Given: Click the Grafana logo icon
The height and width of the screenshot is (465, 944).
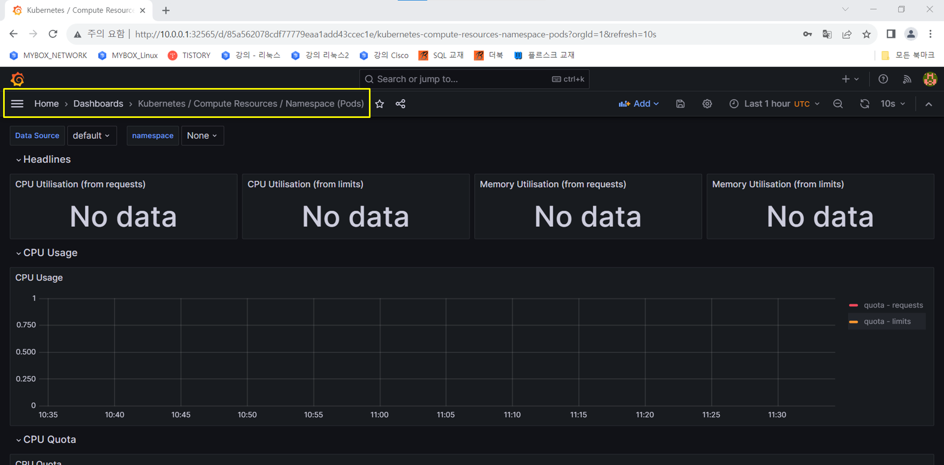Looking at the screenshot, I should (x=17, y=79).
